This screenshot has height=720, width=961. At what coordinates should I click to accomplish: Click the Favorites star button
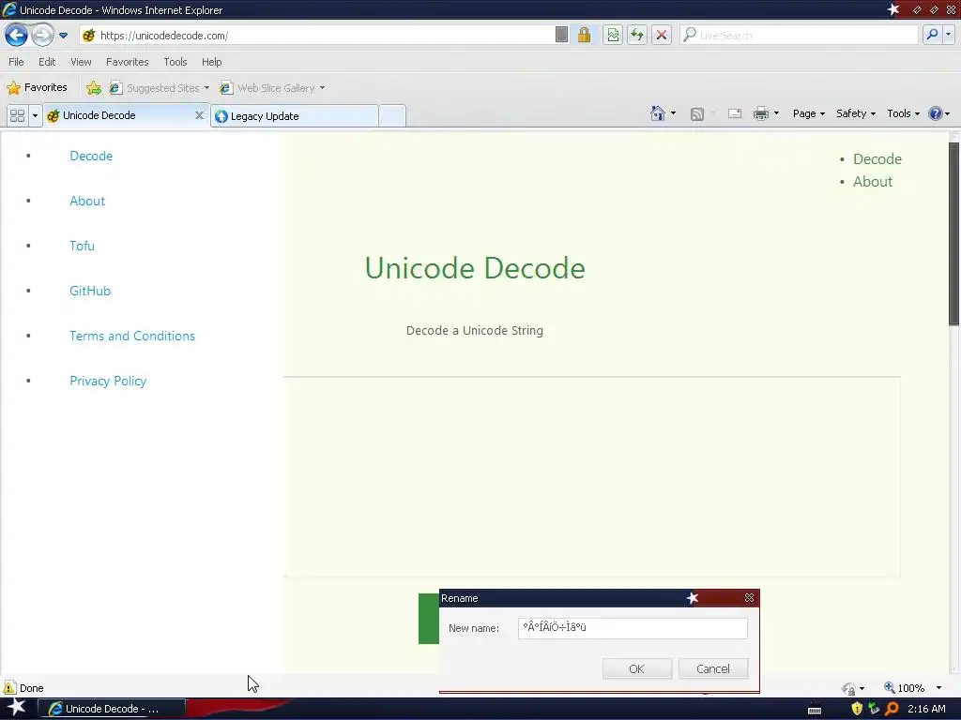point(37,87)
